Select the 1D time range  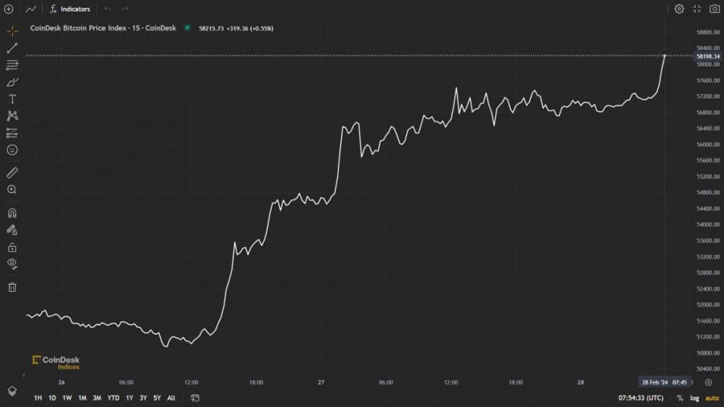[52, 398]
